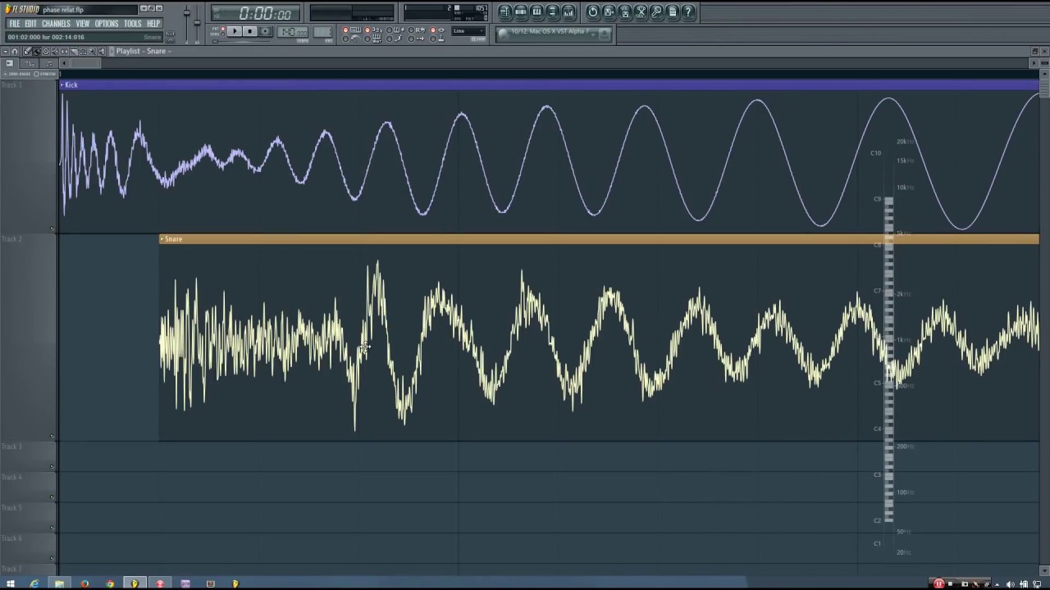This screenshot has height=590, width=1050.
Task: Toggle the countdown before recording option
Action: pyautogui.click(x=372, y=29)
